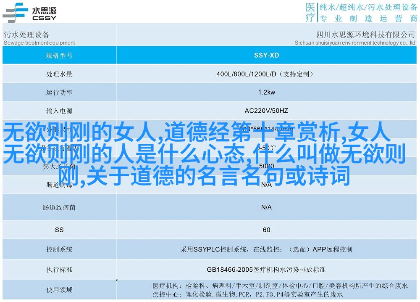420x302 pixels.
Task: Click the 专业制造运营商 slogan text
Action: coord(368,18)
